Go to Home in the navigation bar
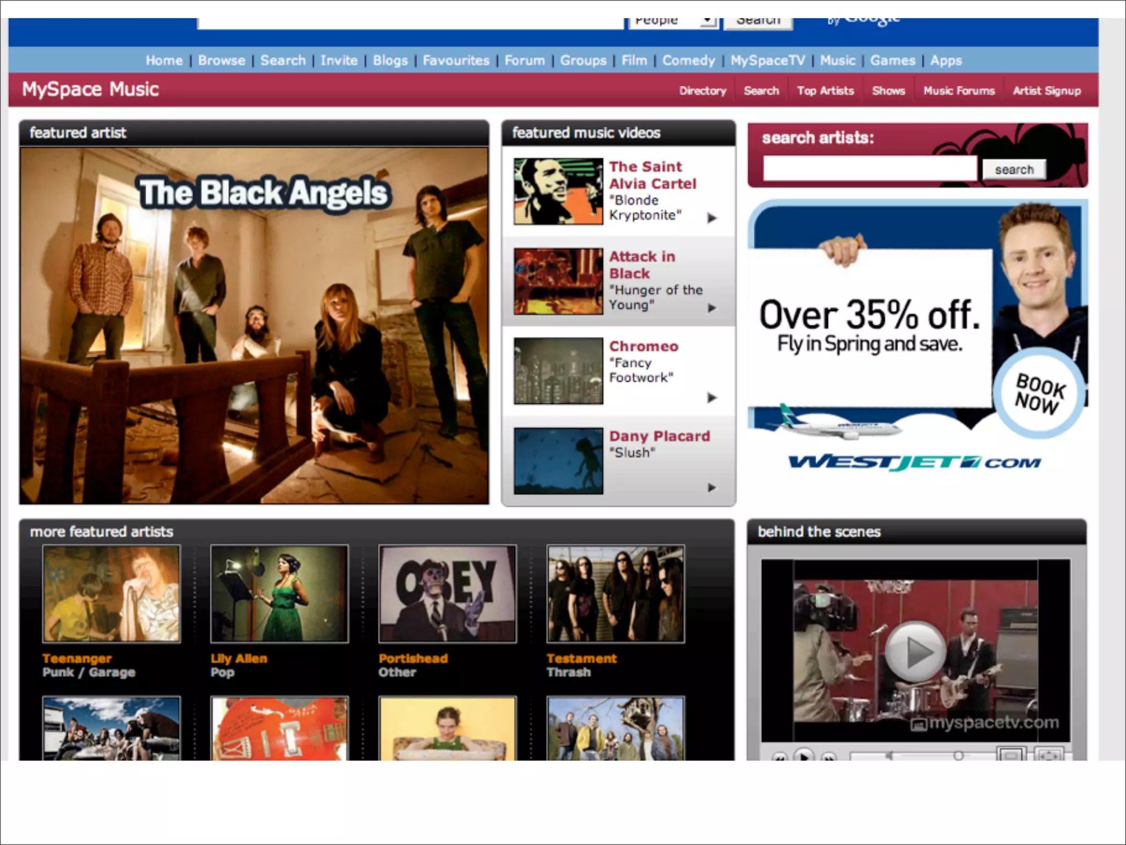 click(164, 61)
